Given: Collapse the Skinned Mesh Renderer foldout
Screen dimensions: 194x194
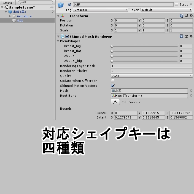Looking at the screenshot, I should click(x=58, y=37).
